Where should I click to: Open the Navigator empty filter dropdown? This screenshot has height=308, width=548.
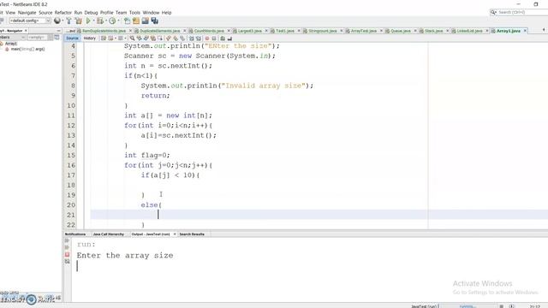(40, 38)
